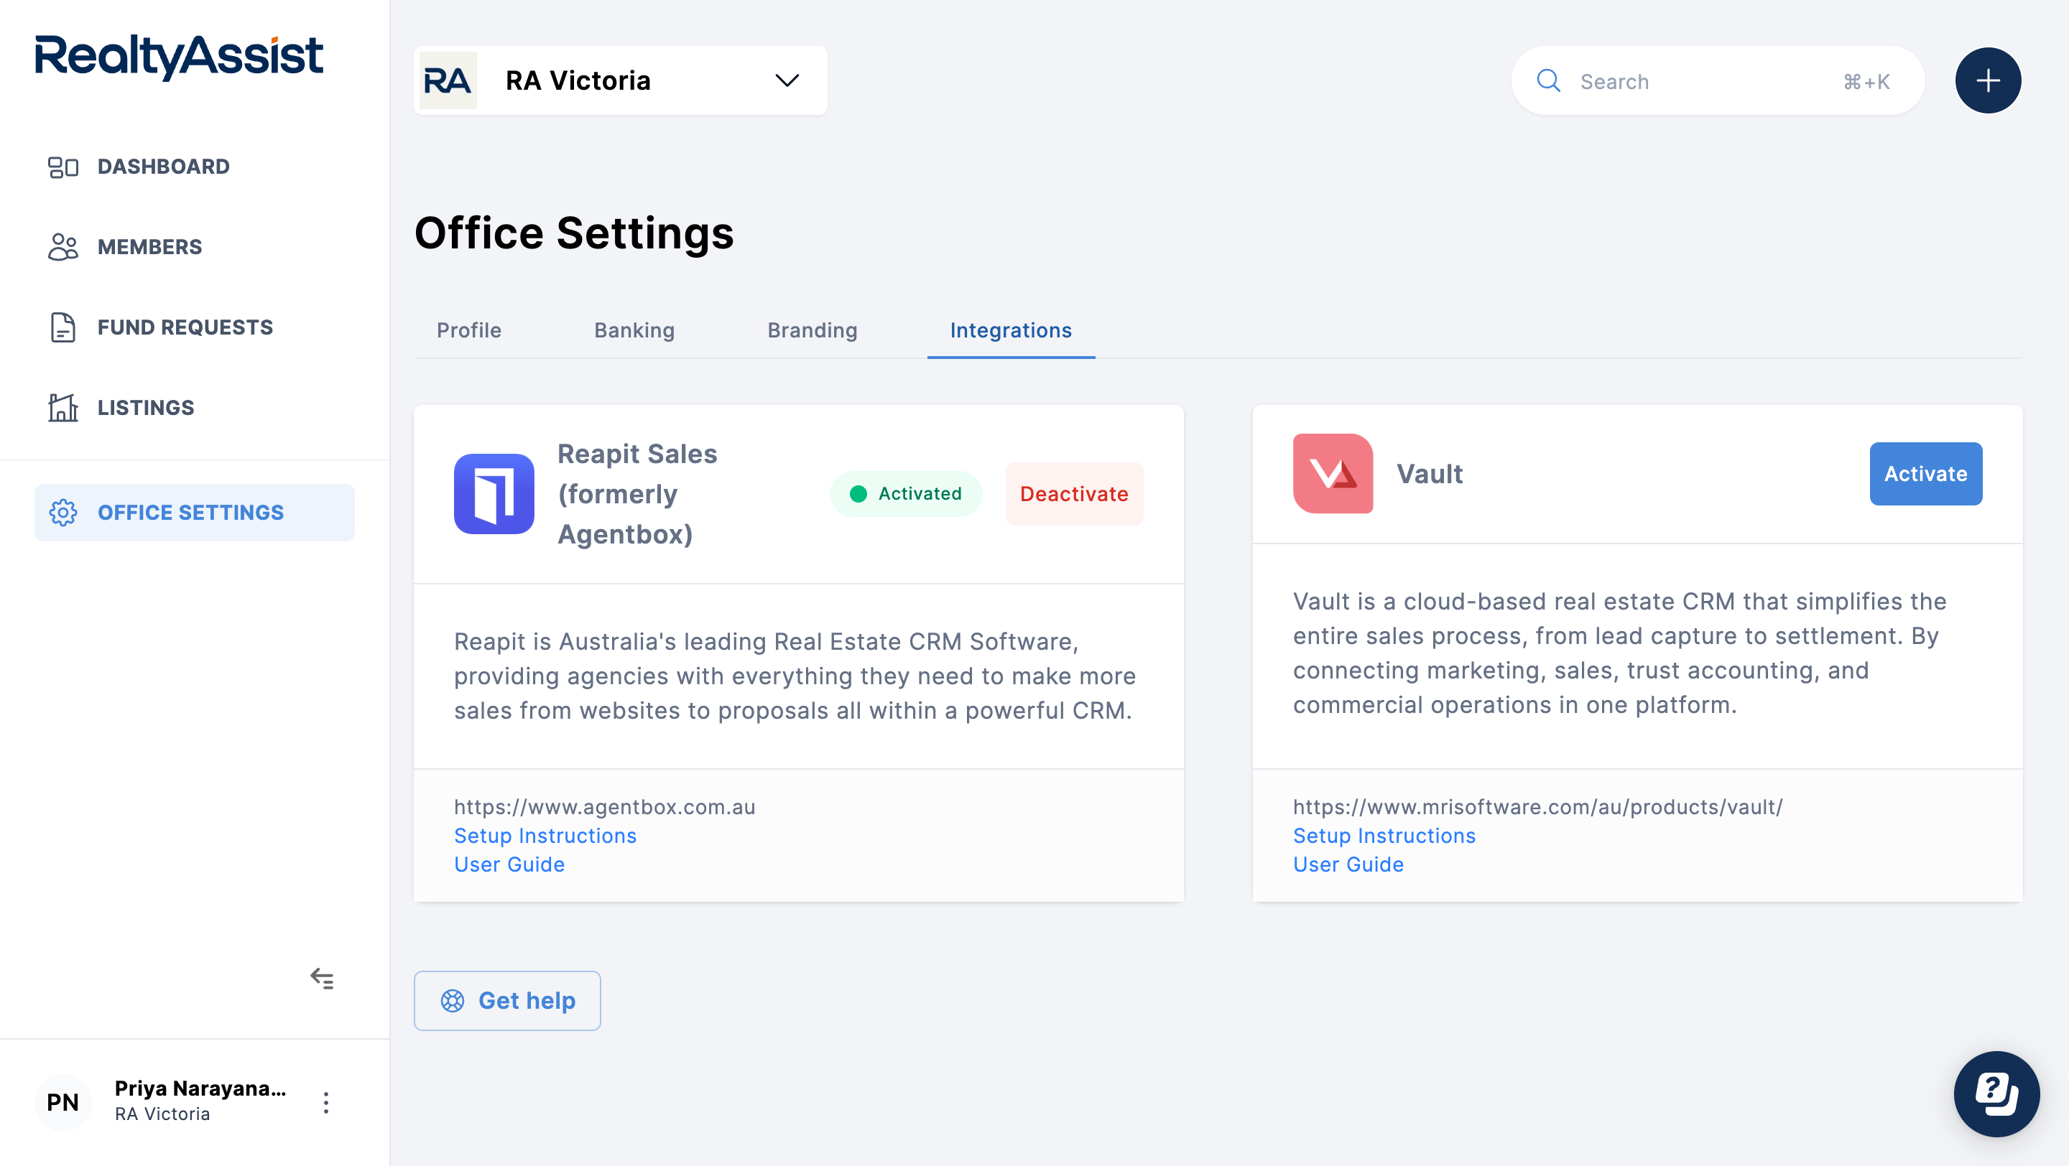Open the user options three-dot menu
The image size is (2069, 1166).
pyautogui.click(x=326, y=1103)
